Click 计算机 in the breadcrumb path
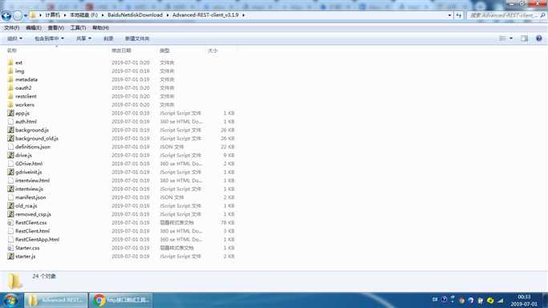The width and height of the screenshot is (548, 308). [52, 15]
